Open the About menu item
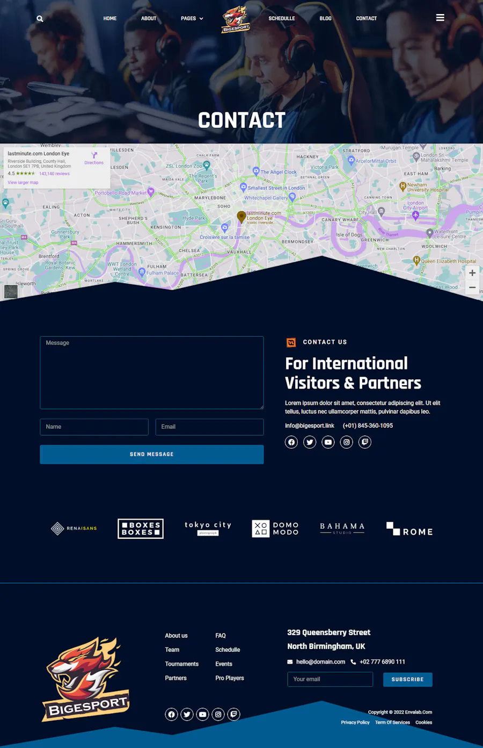The image size is (483, 748). click(149, 18)
